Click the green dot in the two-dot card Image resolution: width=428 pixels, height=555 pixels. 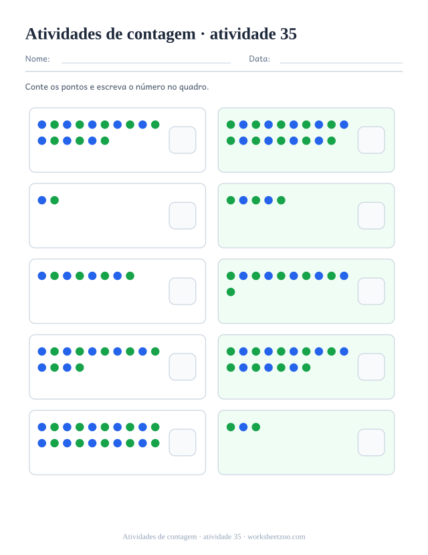54,200
